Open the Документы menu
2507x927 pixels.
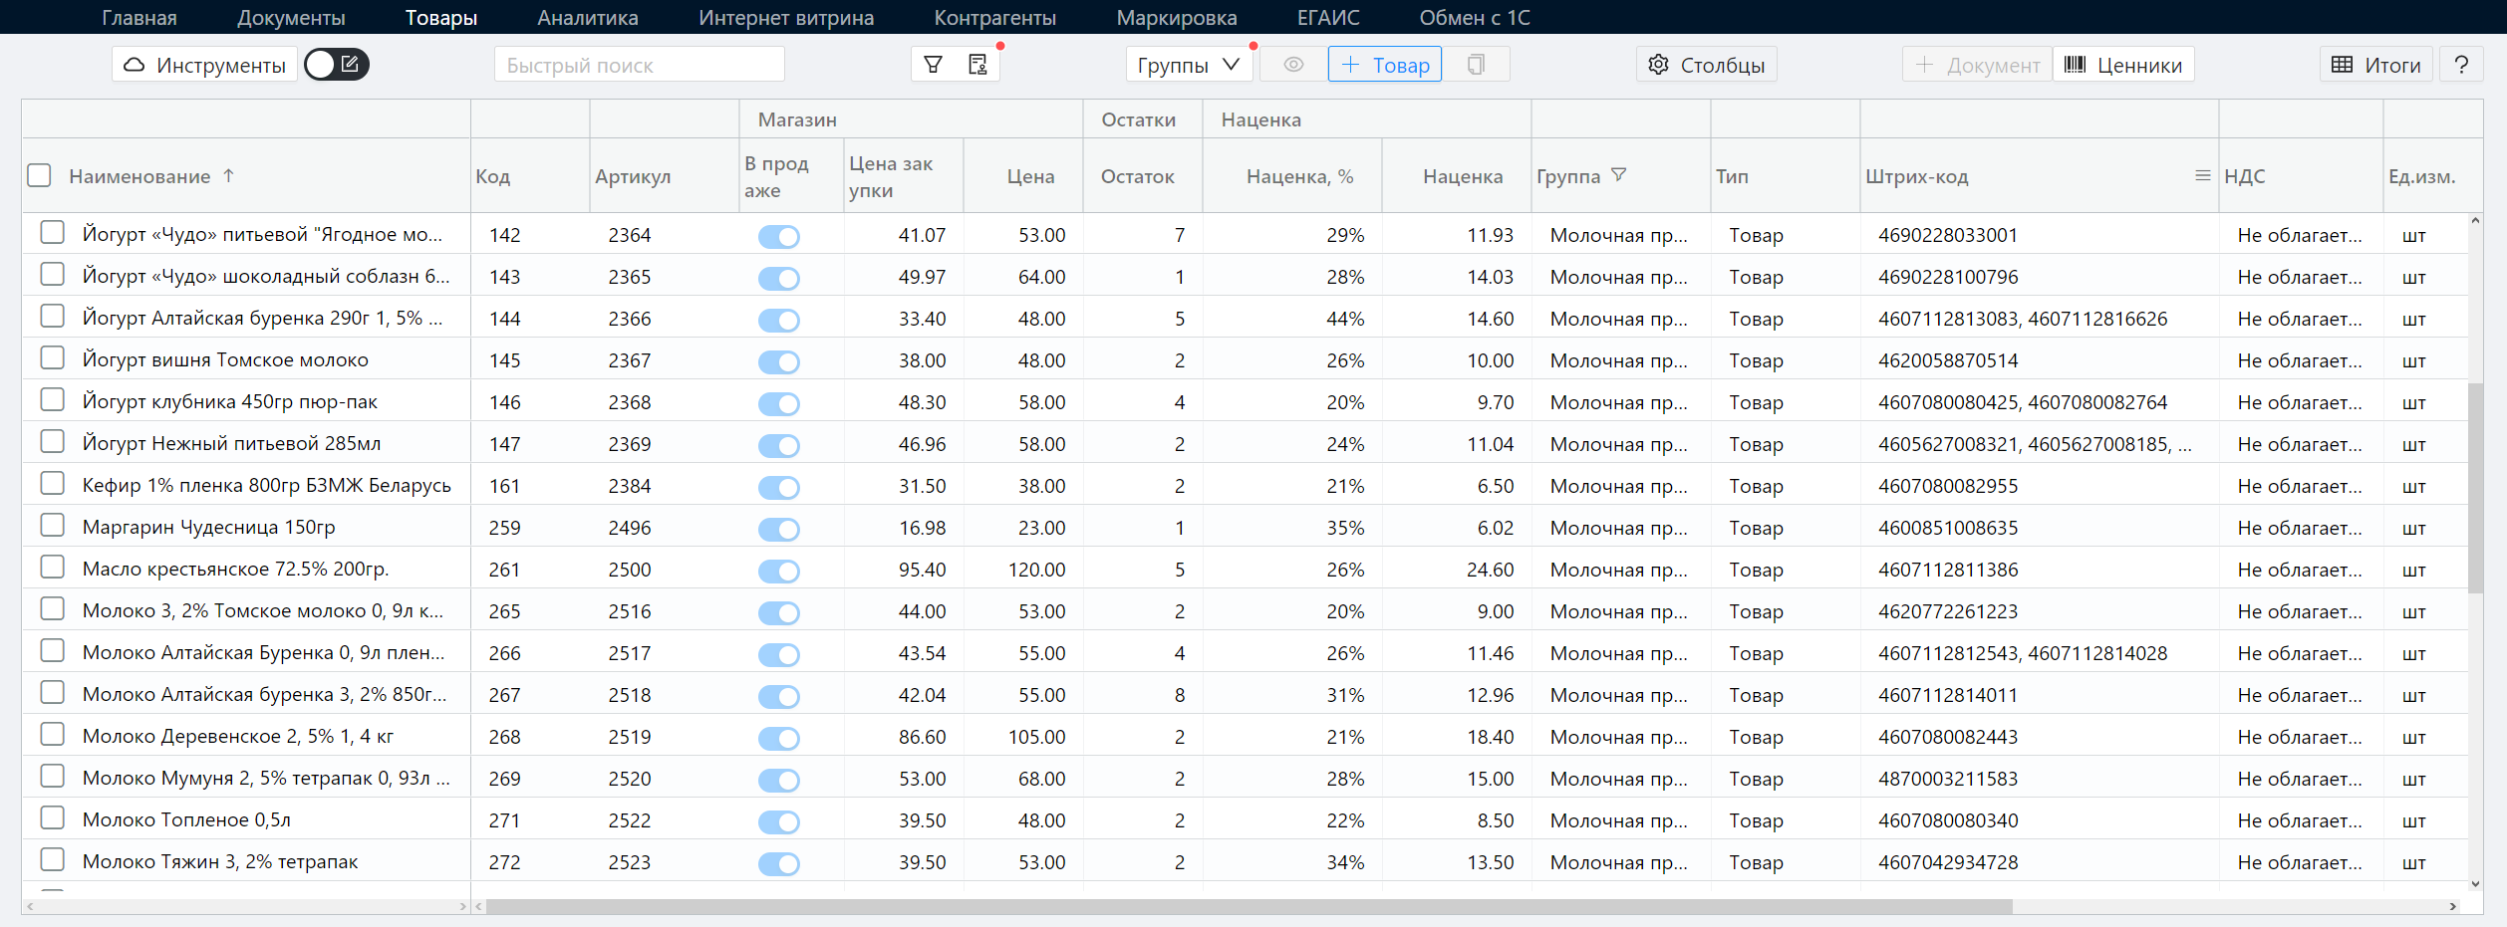click(291, 17)
